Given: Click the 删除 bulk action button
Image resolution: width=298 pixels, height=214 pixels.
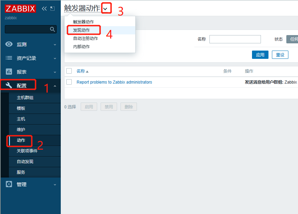Looking at the screenshot, I should tap(129, 107).
